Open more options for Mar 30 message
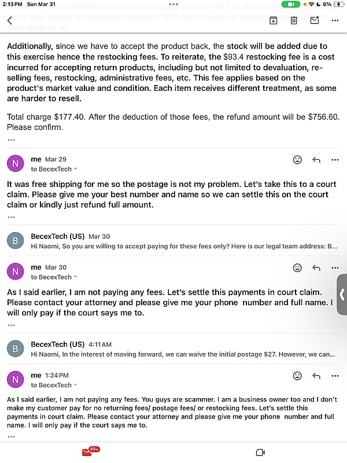The height and width of the screenshot is (463, 347). pos(335,268)
